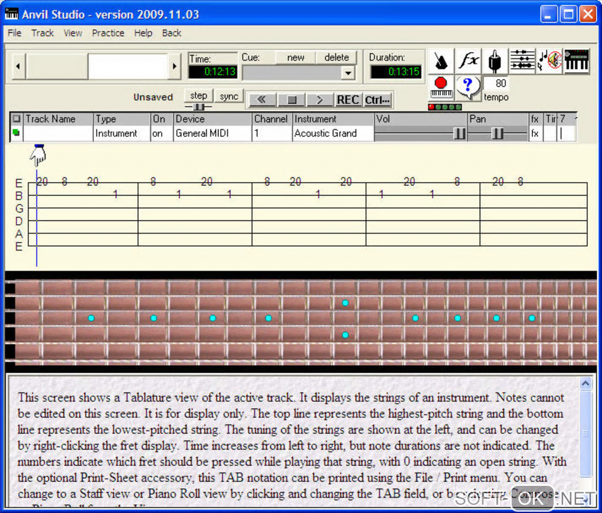Image resolution: width=602 pixels, height=513 pixels.
Task: Open the mixer sliders icon
Action: (522, 61)
